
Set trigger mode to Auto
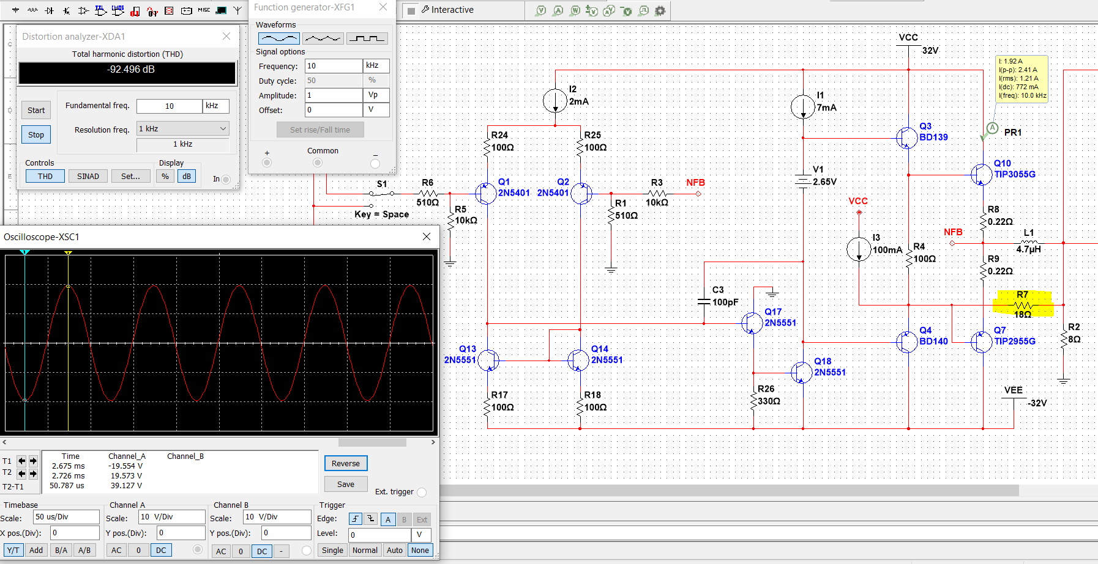tap(395, 550)
